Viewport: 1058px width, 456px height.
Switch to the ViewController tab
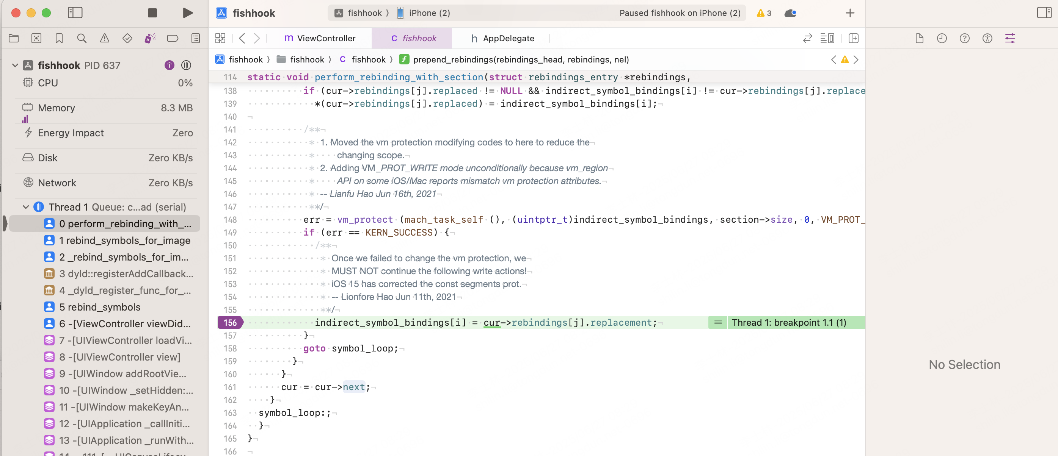tap(320, 39)
